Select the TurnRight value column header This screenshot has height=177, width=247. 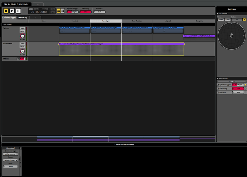coord(106,21)
